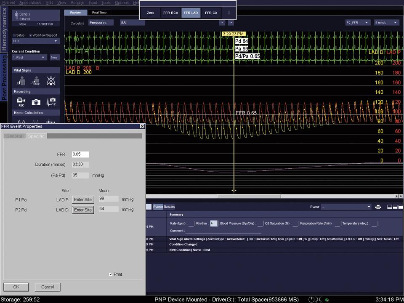Image resolution: width=404 pixels, height=303 pixels.
Task: Click Enter Site button for LAD D
Action: point(83,210)
